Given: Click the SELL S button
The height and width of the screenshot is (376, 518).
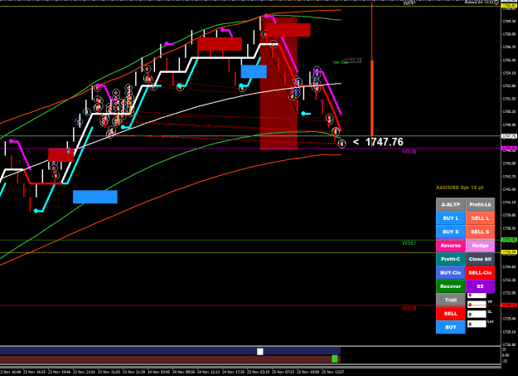Looking at the screenshot, I should pyautogui.click(x=480, y=232).
